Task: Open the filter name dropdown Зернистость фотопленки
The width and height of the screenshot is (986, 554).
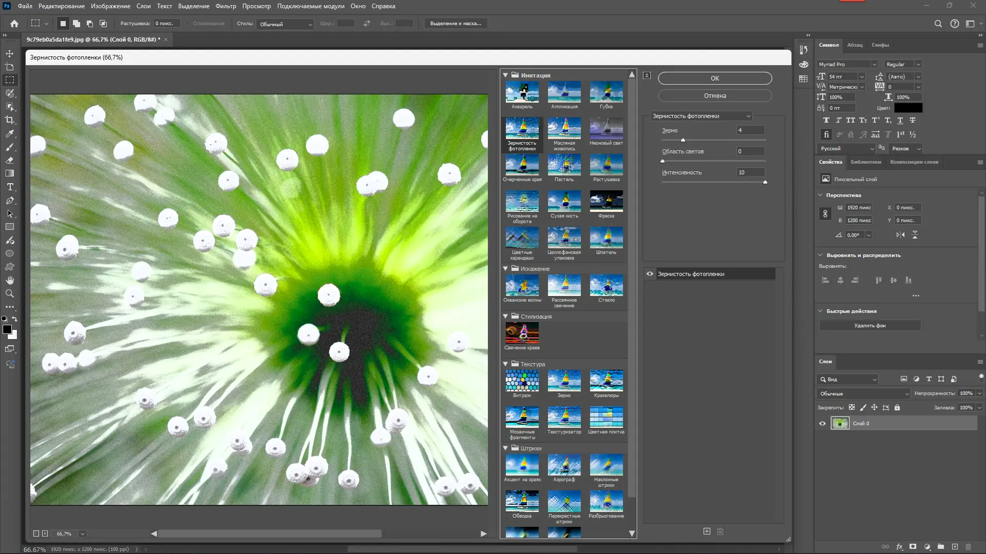Action: (x=701, y=116)
